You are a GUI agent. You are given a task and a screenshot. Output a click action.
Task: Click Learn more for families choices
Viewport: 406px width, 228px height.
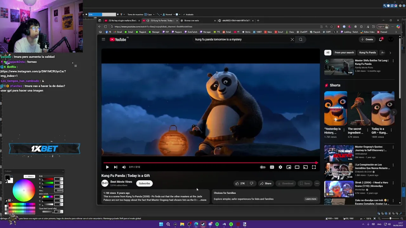[311, 199]
